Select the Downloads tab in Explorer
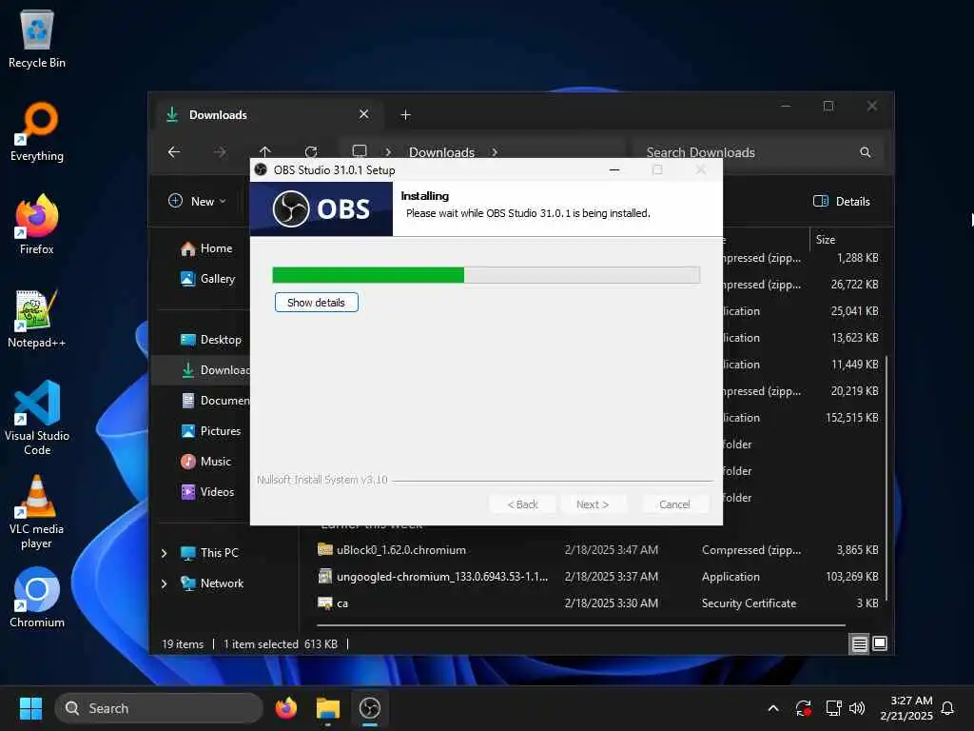Viewport: 974px width, 731px height. [269, 115]
